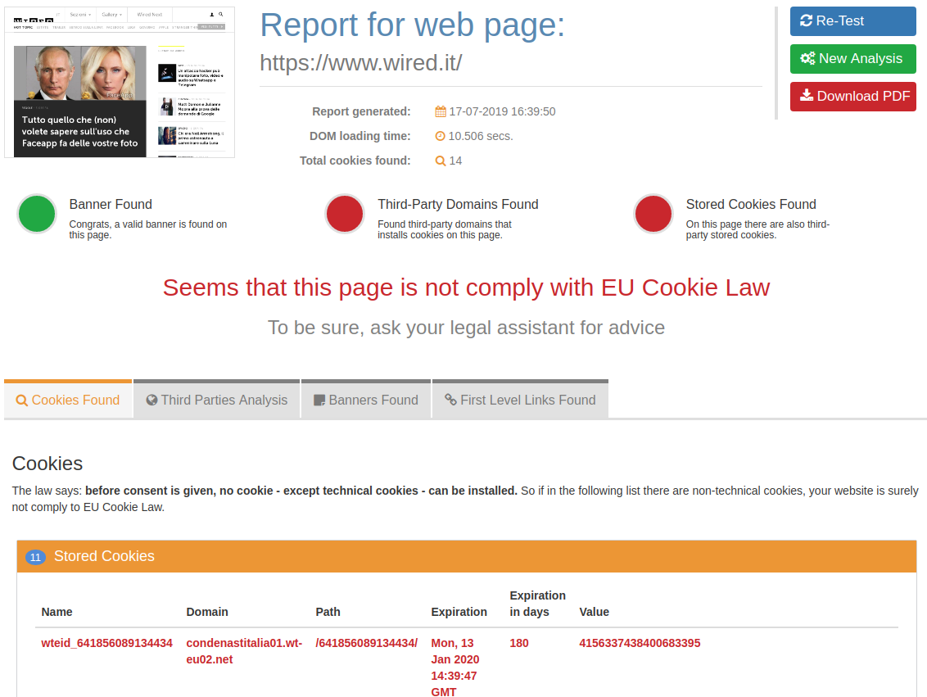Image resolution: width=927 pixels, height=697 pixels.
Task: Click the Report for web page title
Action: [412, 25]
